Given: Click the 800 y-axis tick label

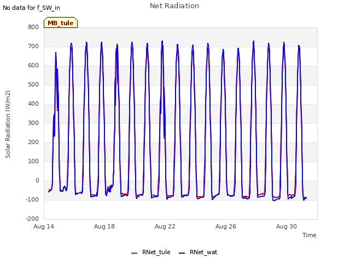Looking at the screenshot, I should tap(33, 27).
